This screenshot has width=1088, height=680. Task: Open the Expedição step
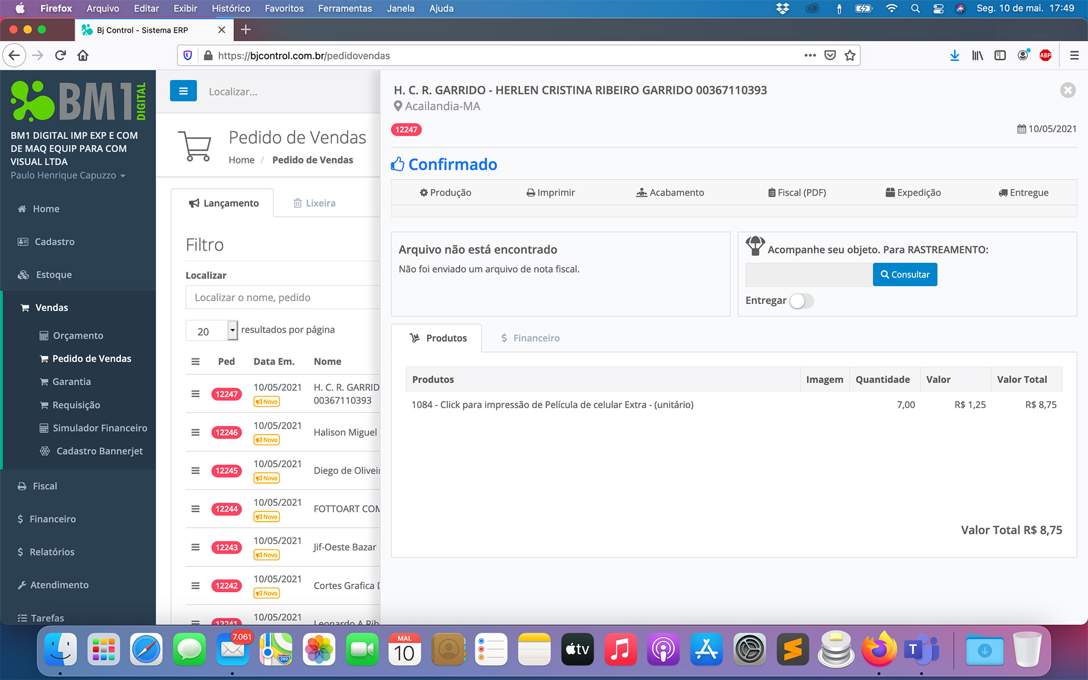coord(913,193)
